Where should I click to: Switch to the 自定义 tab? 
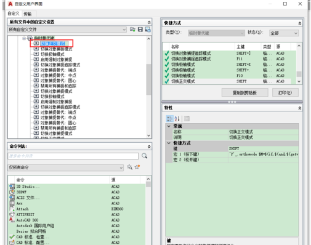pyautogui.click(x=14, y=14)
